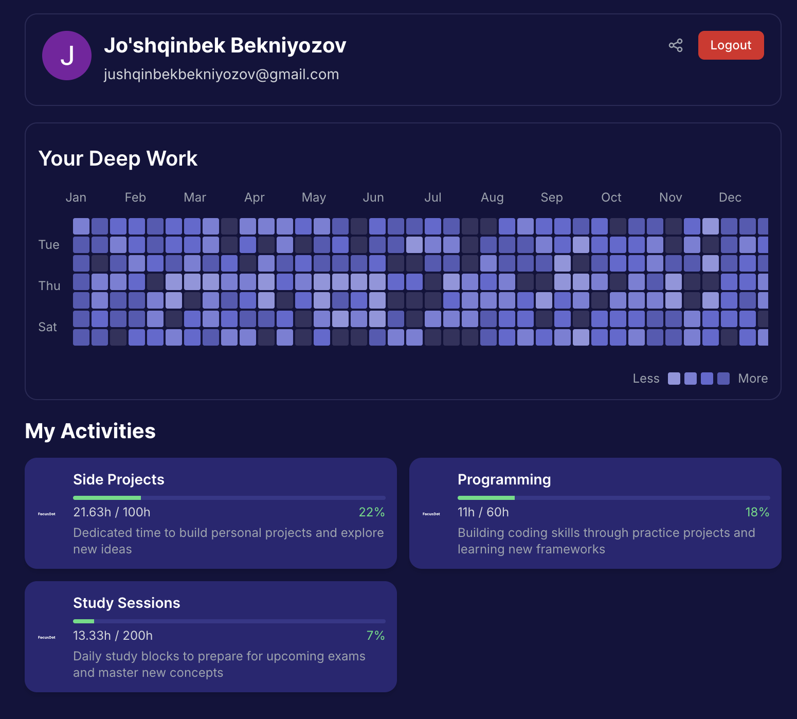The width and height of the screenshot is (797, 719).
Task: Click the Programming progress bar
Action: pyautogui.click(x=614, y=498)
